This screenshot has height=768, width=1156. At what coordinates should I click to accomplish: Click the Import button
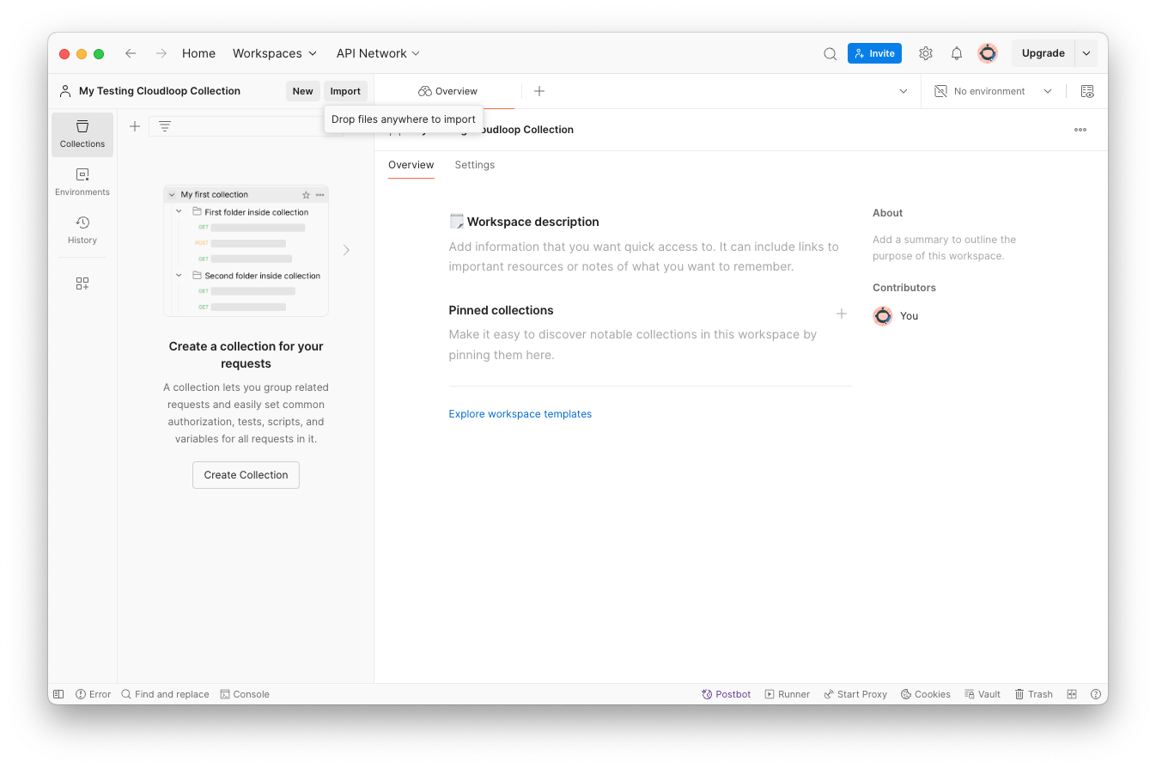coord(346,91)
